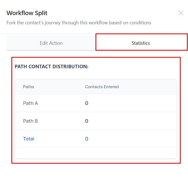
Task: Click the word 'Entered' in table header
Action: click(111, 87)
